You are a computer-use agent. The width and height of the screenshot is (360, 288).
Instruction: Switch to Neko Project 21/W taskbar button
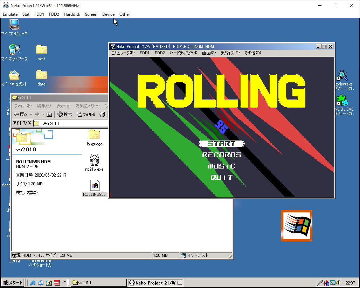coord(156,283)
